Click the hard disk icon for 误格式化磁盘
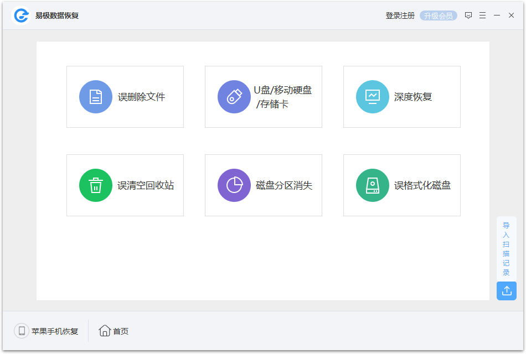Image resolution: width=526 pixels, height=354 pixels. (372, 185)
